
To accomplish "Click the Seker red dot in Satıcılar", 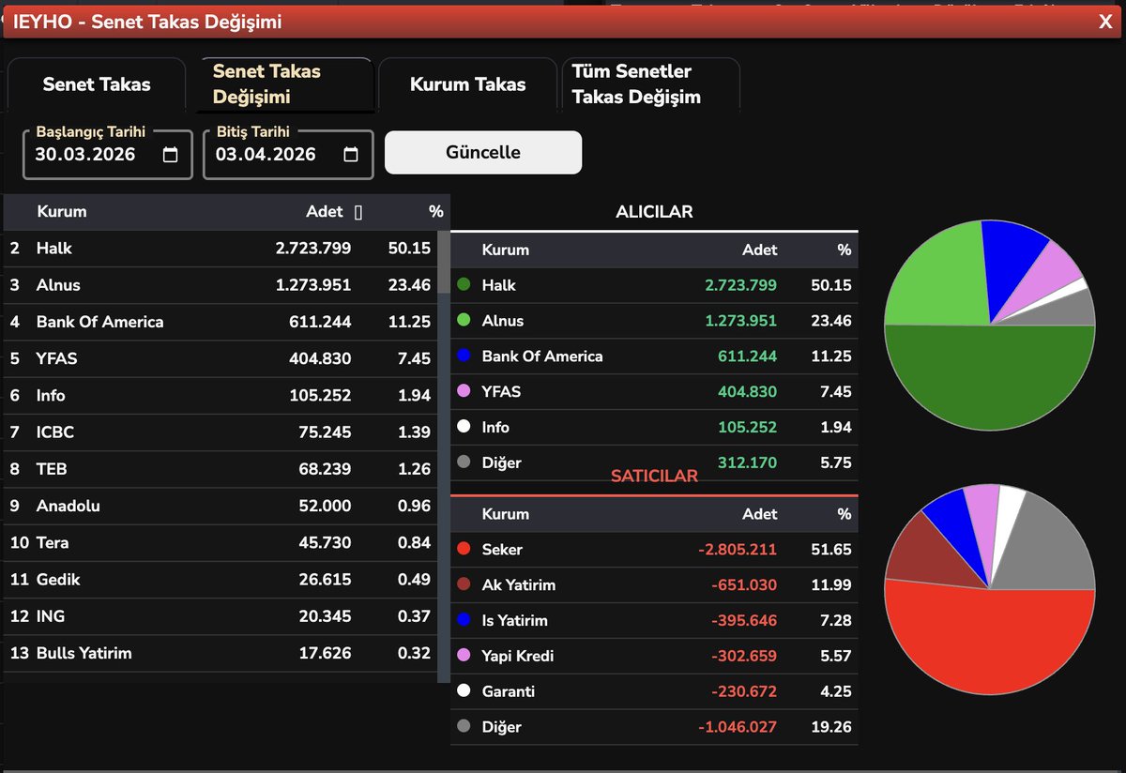I will click(464, 550).
